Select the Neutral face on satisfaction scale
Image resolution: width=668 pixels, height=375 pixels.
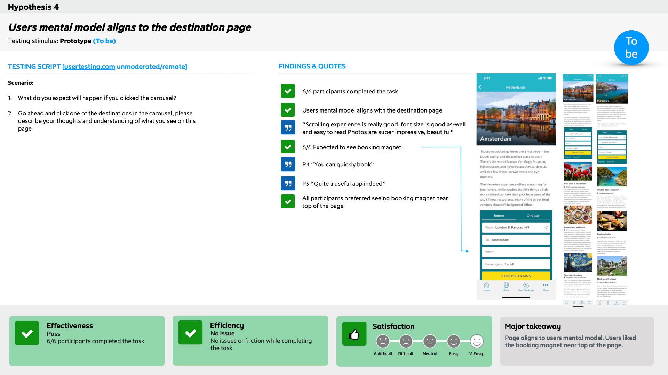(x=430, y=341)
